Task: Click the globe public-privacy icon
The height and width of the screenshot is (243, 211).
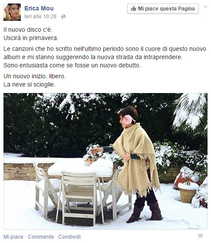Action: (63, 17)
